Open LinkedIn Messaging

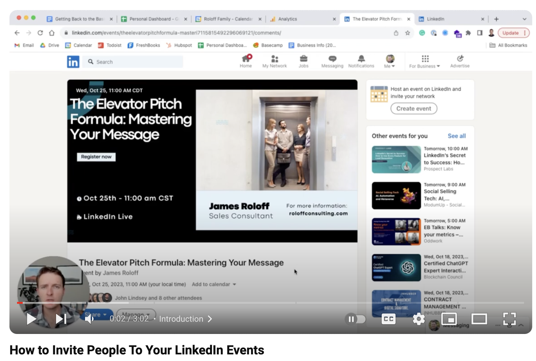(x=332, y=61)
